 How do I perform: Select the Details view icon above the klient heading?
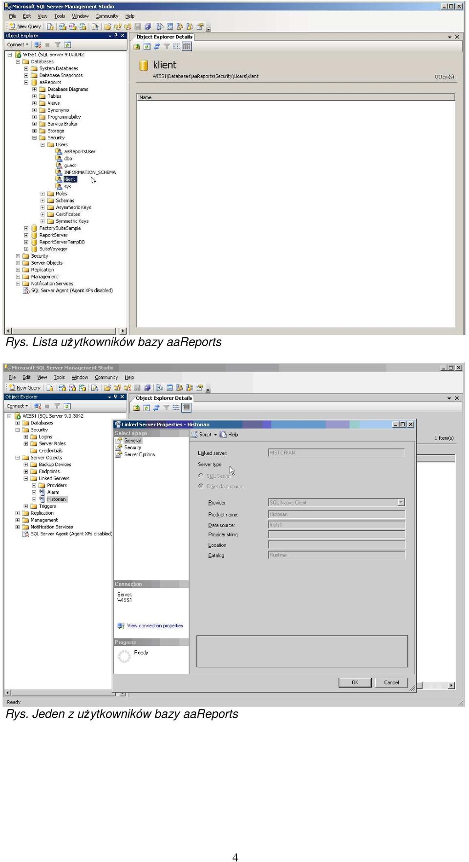(187, 46)
